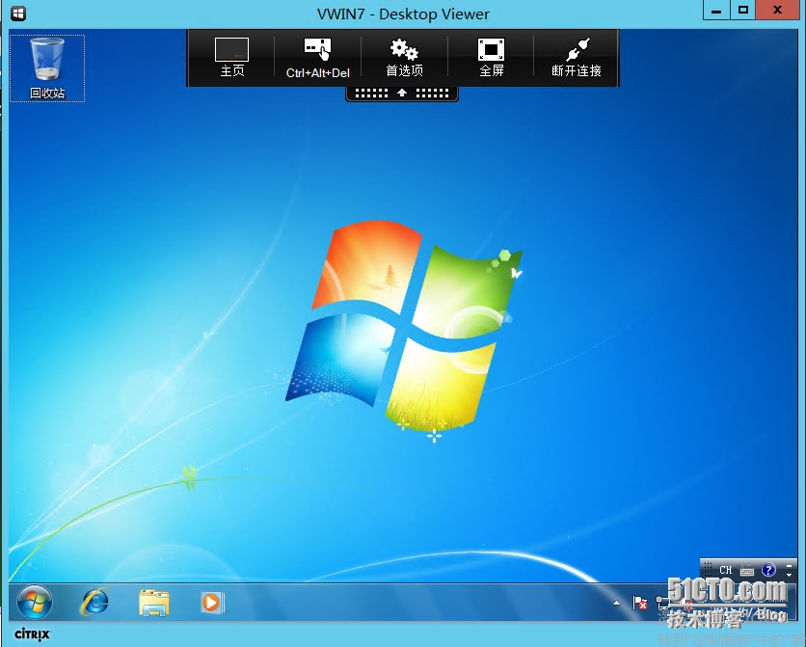806x647 pixels.
Task: Click language bar help question mark
Action: pyautogui.click(x=768, y=570)
